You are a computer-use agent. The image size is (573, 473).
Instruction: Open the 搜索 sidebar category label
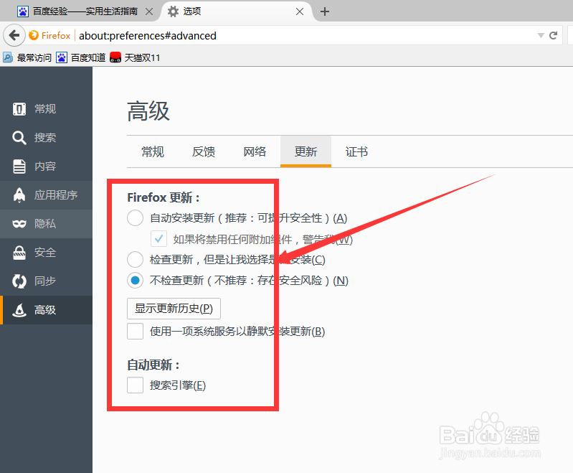click(45, 138)
